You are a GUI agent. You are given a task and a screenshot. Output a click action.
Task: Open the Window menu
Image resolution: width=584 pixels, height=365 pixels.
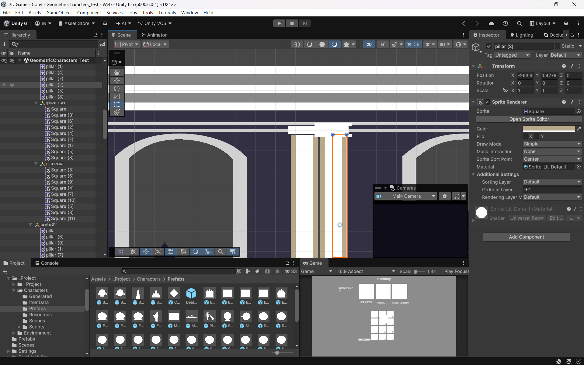(189, 12)
